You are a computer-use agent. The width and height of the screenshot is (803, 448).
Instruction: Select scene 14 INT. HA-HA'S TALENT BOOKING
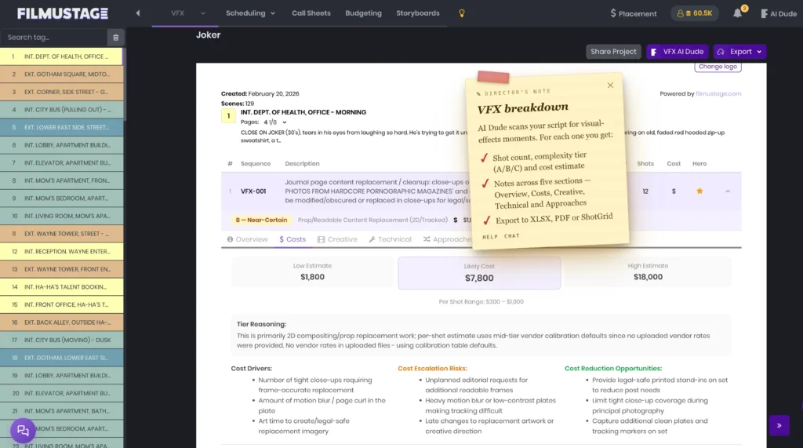tap(61, 287)
